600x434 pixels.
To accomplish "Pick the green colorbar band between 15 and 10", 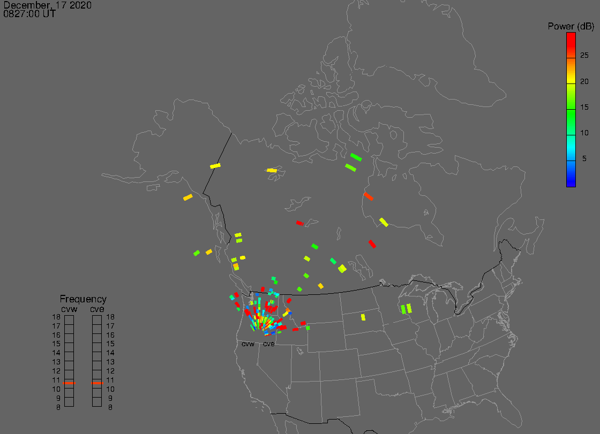I will point(571,123).
